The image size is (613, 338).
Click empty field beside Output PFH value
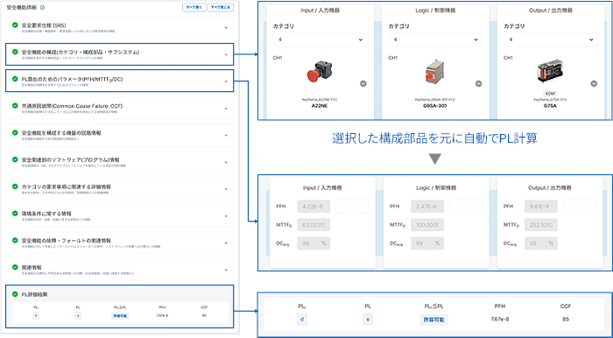coord(580,207)
